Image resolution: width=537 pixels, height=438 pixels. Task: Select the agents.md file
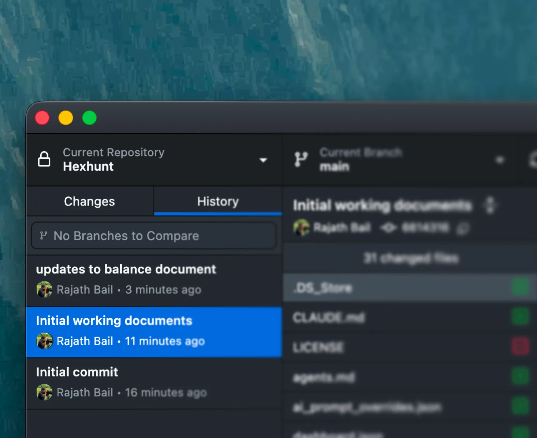[x=410, y=377]
